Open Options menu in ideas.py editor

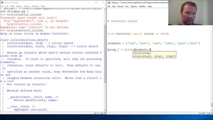click(x=134, y=6)
